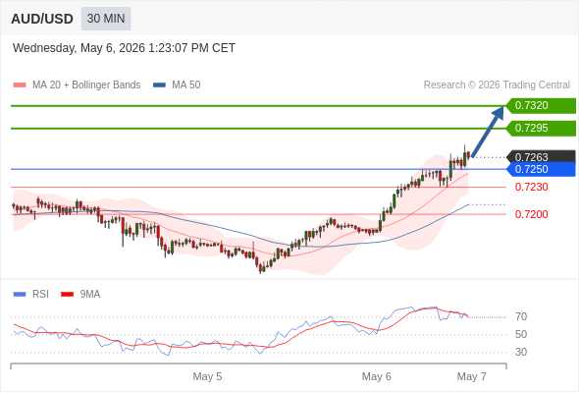Click the 9MA legend label

pos(90,295)
